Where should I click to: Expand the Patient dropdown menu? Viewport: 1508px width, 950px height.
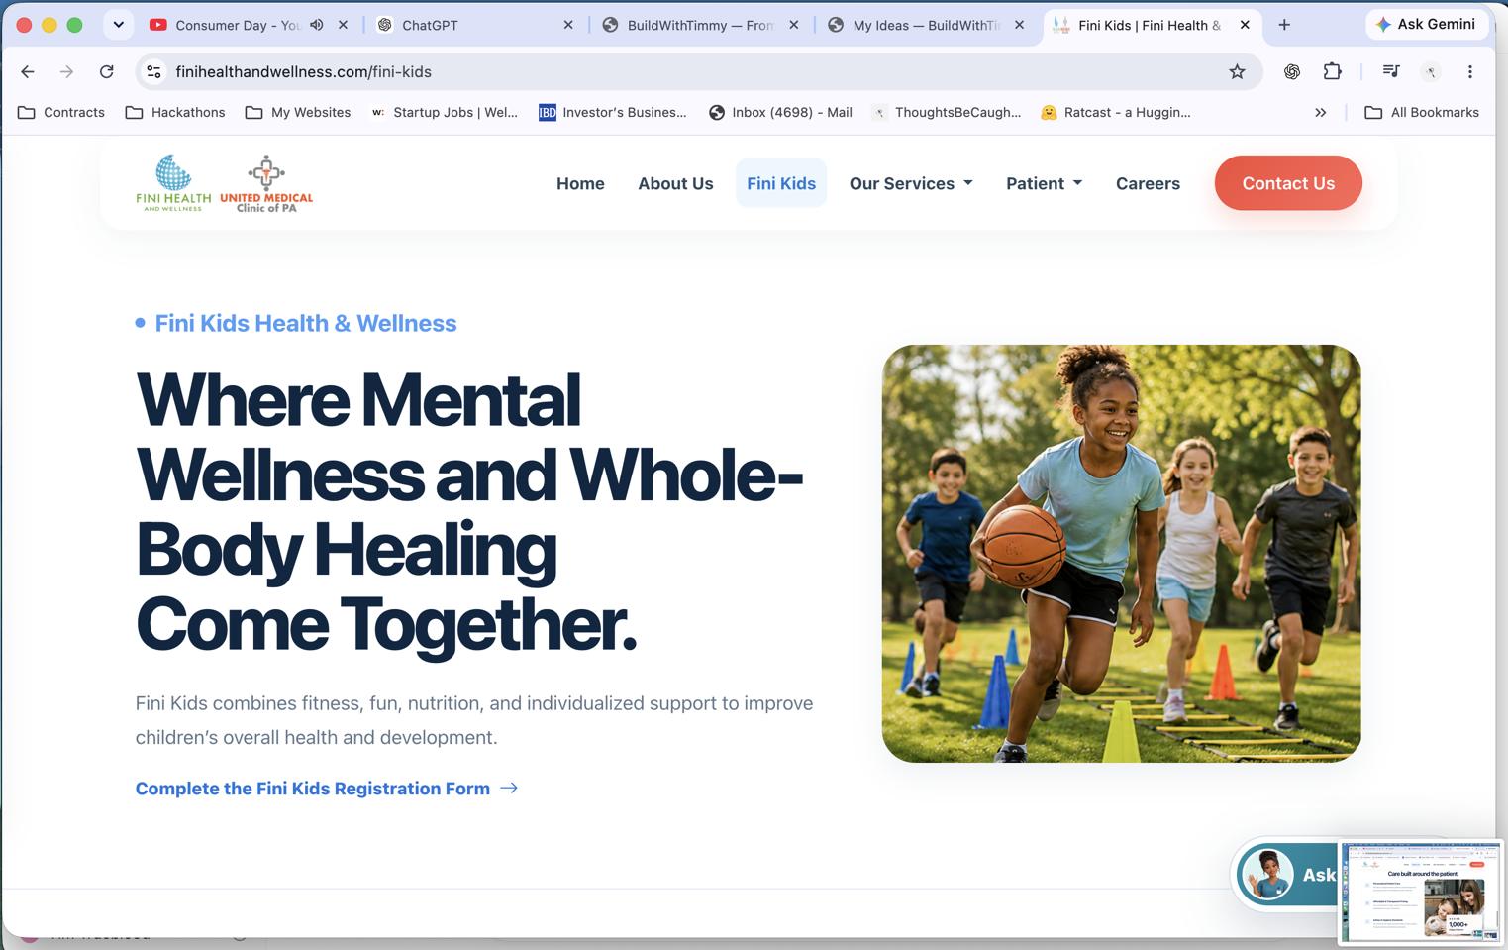1044,183
